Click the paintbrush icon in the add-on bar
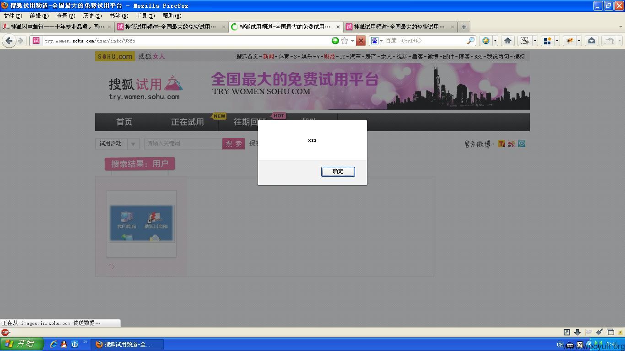Image resolution: width=625 pixels, height=351 pixels. pos(599,332)
